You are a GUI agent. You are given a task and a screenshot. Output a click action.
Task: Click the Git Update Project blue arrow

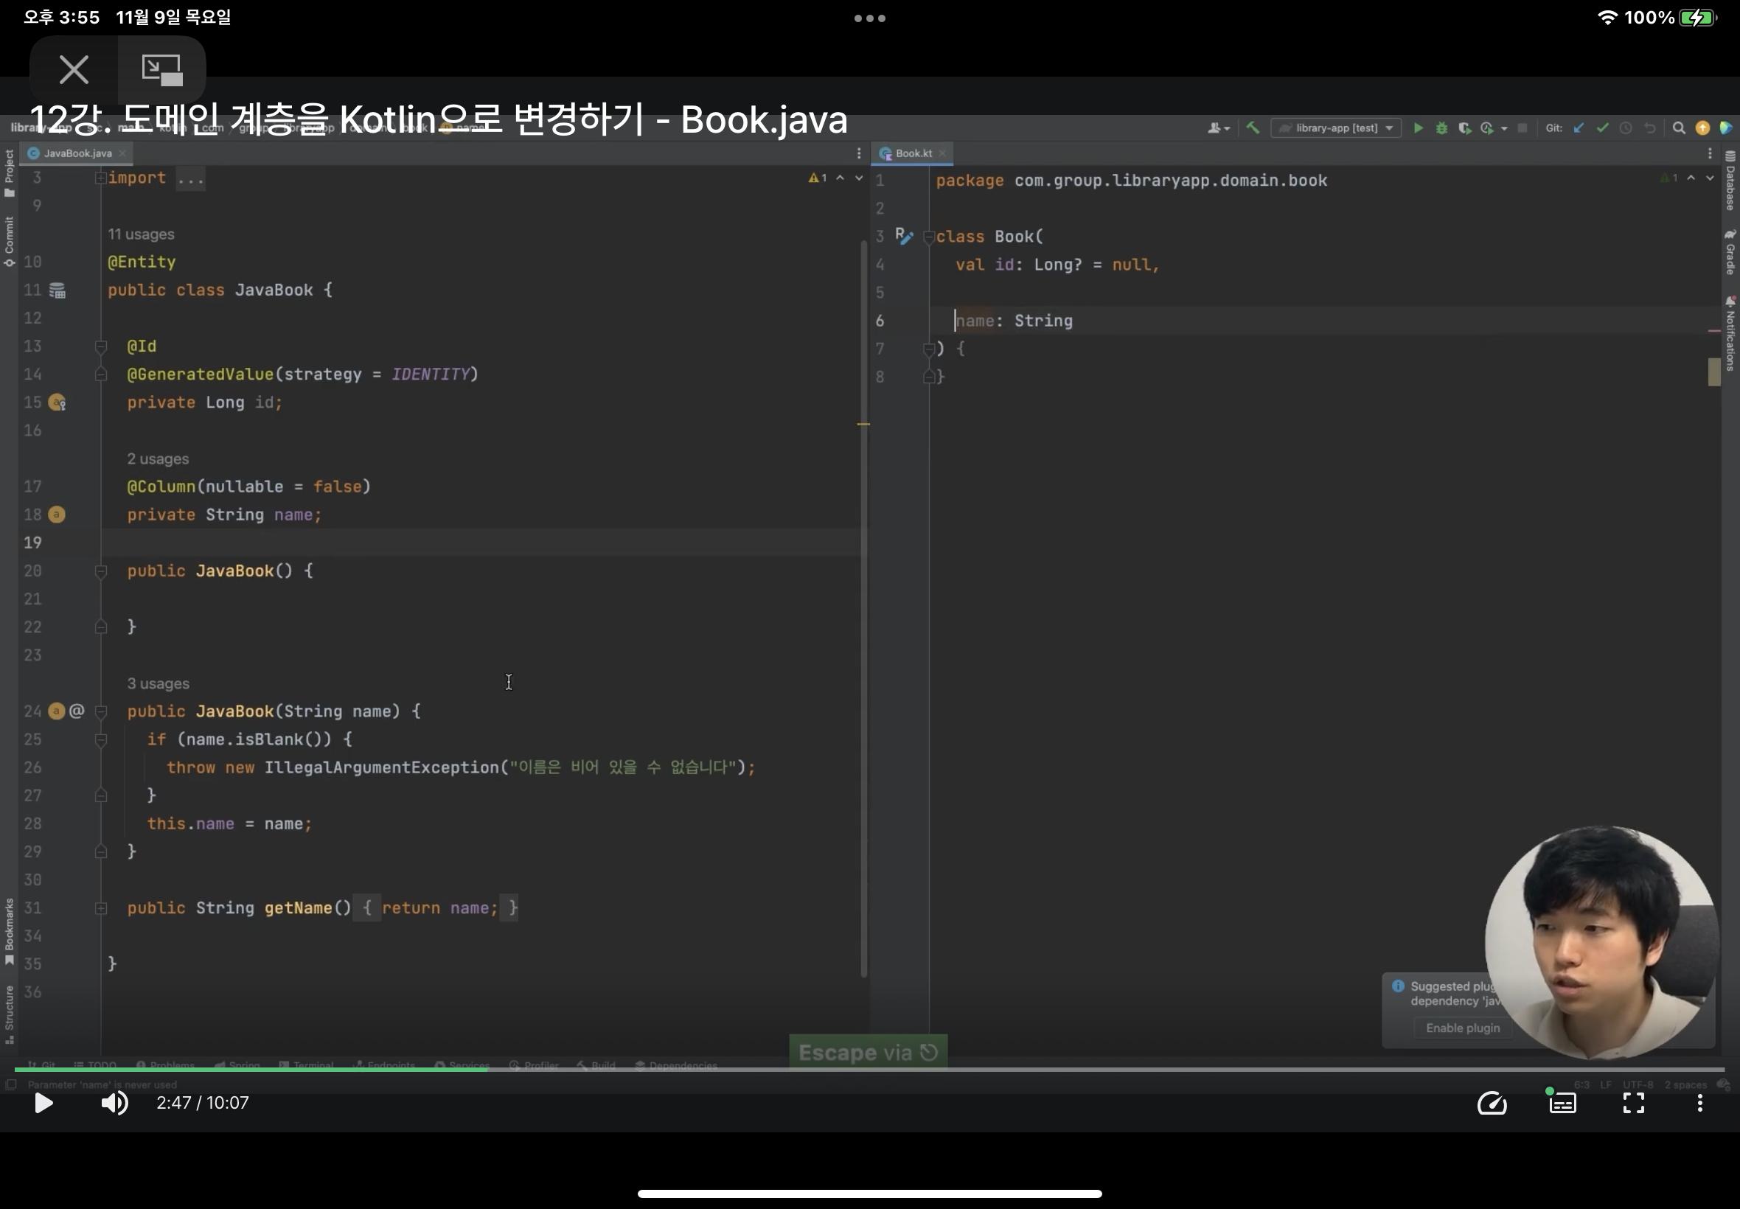1579,128
